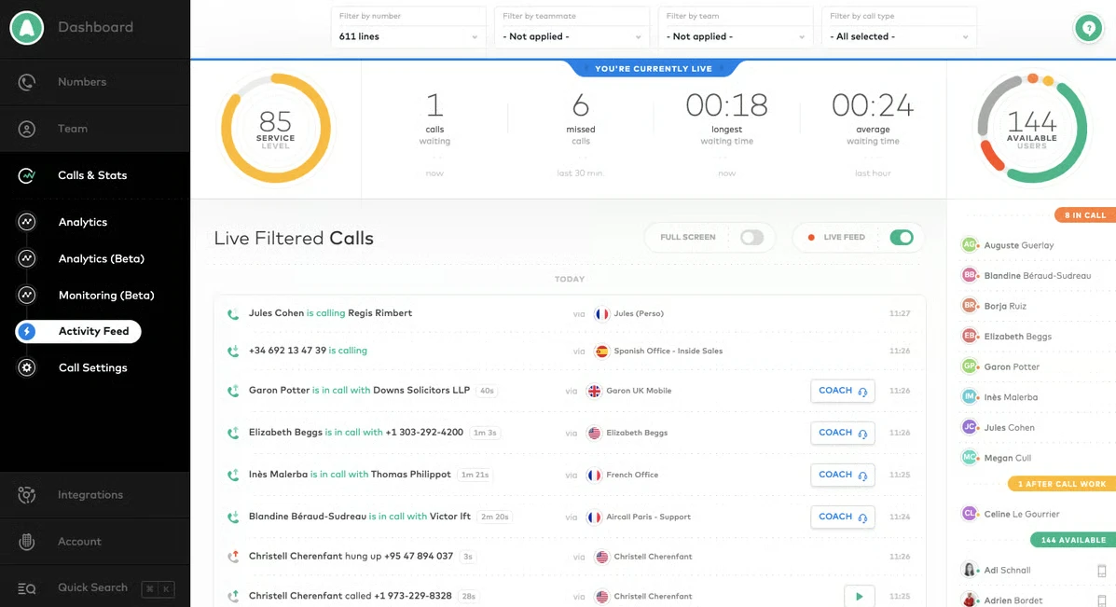Click COACH on Garon Potter's call

[836, 391]
